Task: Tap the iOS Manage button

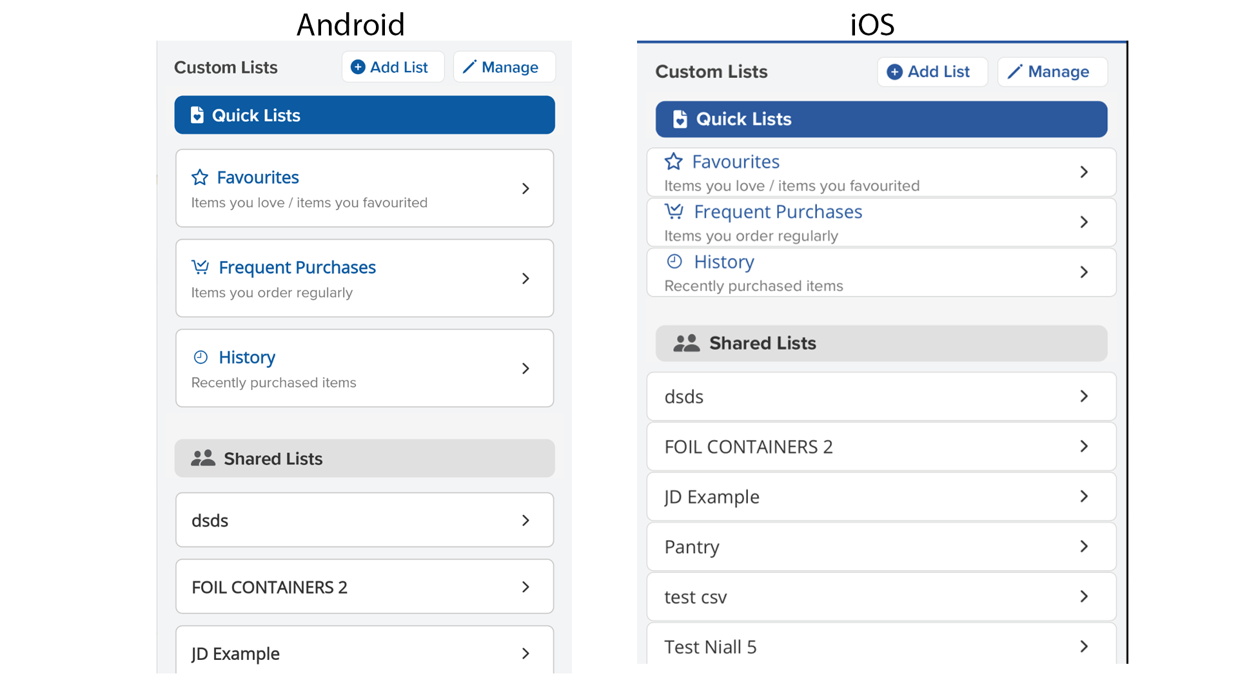Action: click(x=1052, y=72)
